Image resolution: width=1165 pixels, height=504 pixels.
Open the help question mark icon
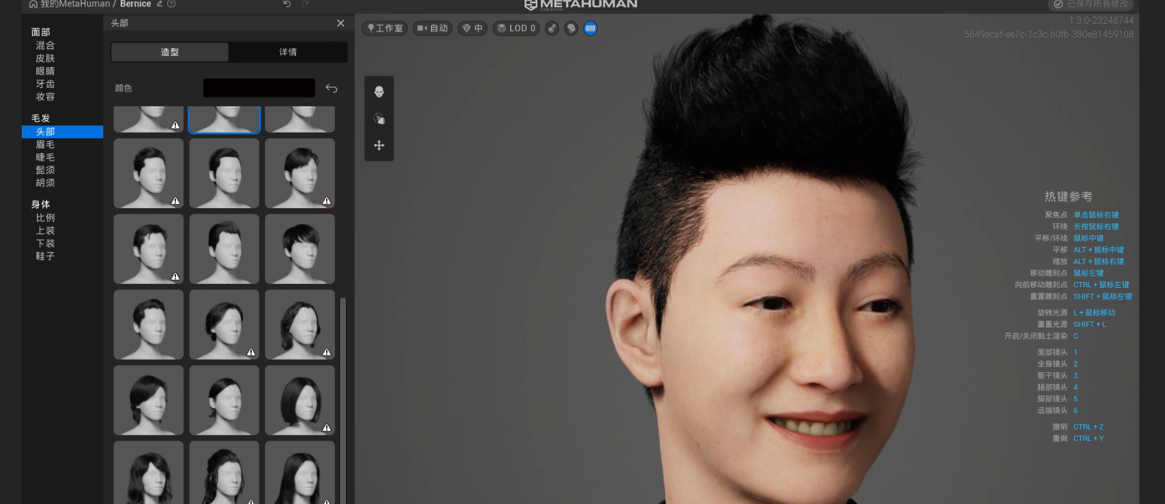tap(171, 4)
